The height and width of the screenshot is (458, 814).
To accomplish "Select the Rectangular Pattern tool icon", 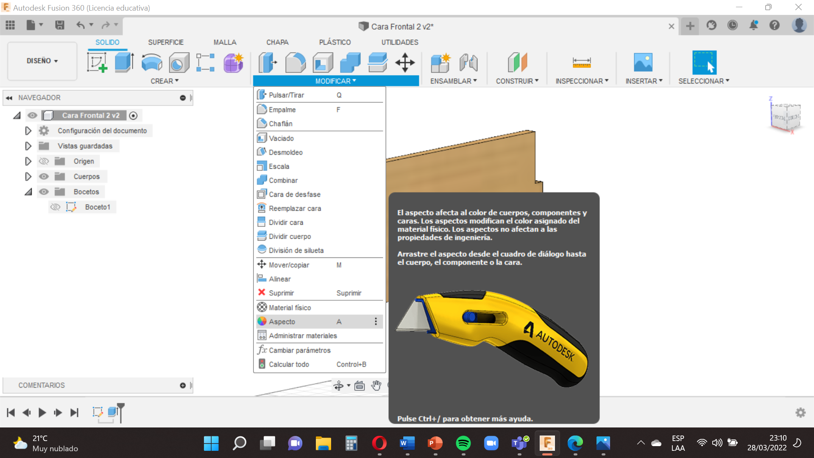I will point(206,62).
